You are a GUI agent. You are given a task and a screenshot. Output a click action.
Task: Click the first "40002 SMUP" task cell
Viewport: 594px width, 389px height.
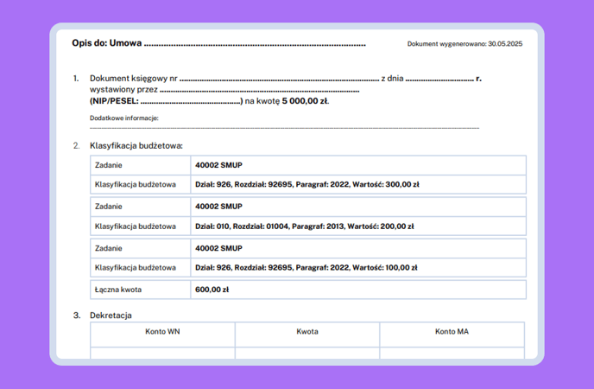tap(219, 165)
